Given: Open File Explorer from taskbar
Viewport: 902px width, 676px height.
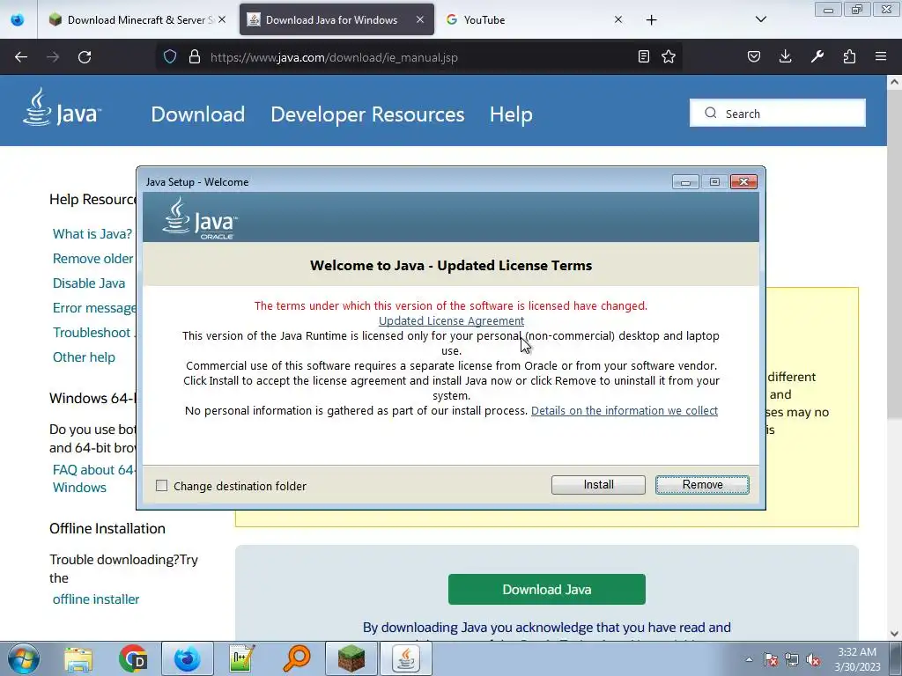Looking at the screenshot, I should pos(78,658).
